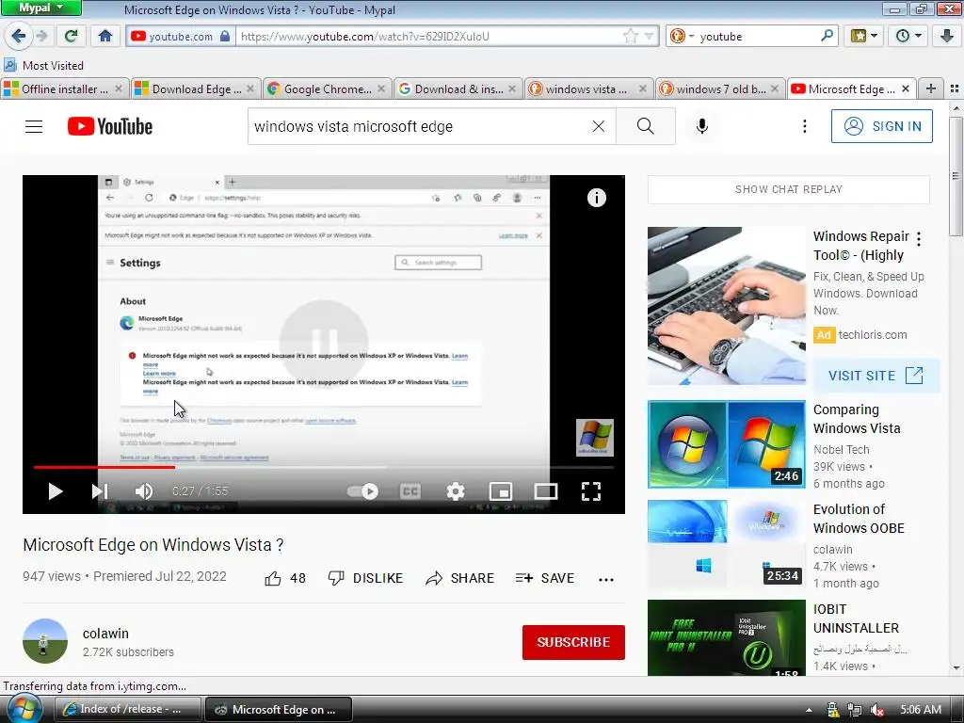Enter fullscreen mode in player
Screen dimensions: 964x723
(591, 491)
